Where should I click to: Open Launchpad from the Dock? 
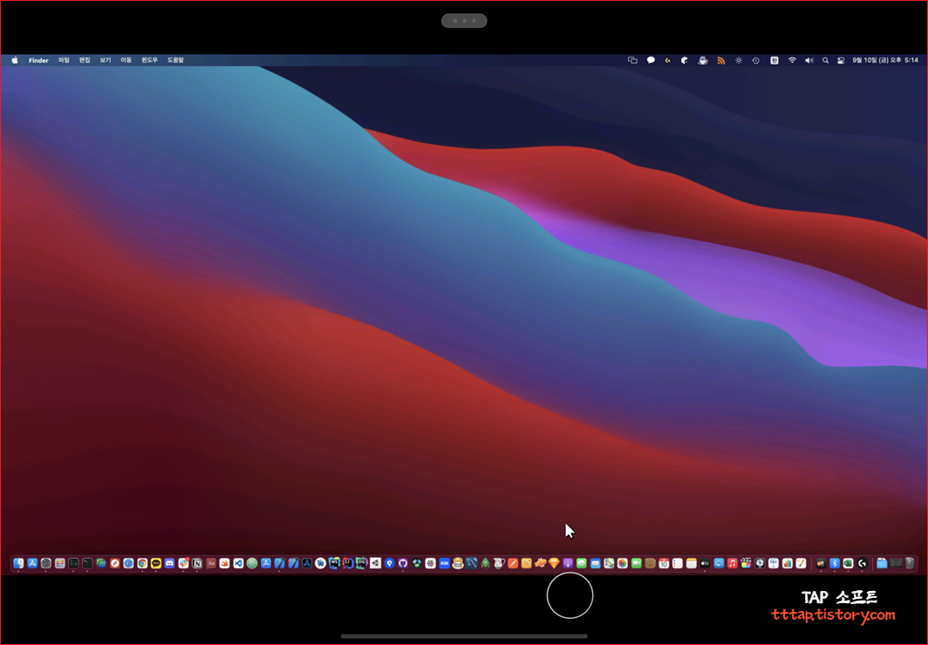pyautogui.click(x=60, y=563)
